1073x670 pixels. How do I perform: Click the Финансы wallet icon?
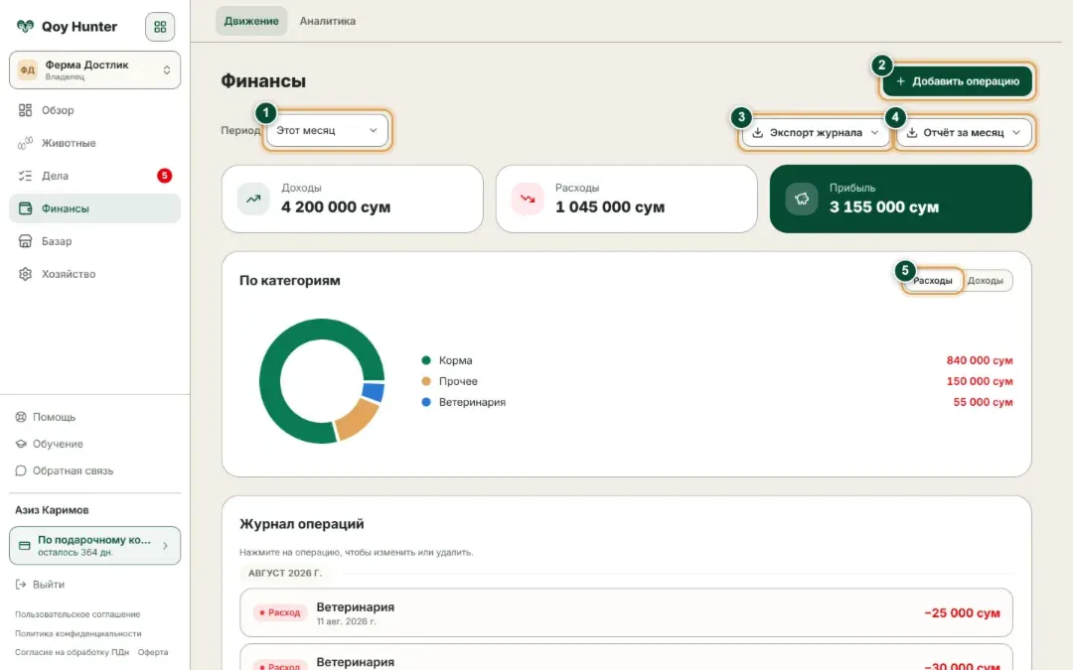tap(25, 208)
